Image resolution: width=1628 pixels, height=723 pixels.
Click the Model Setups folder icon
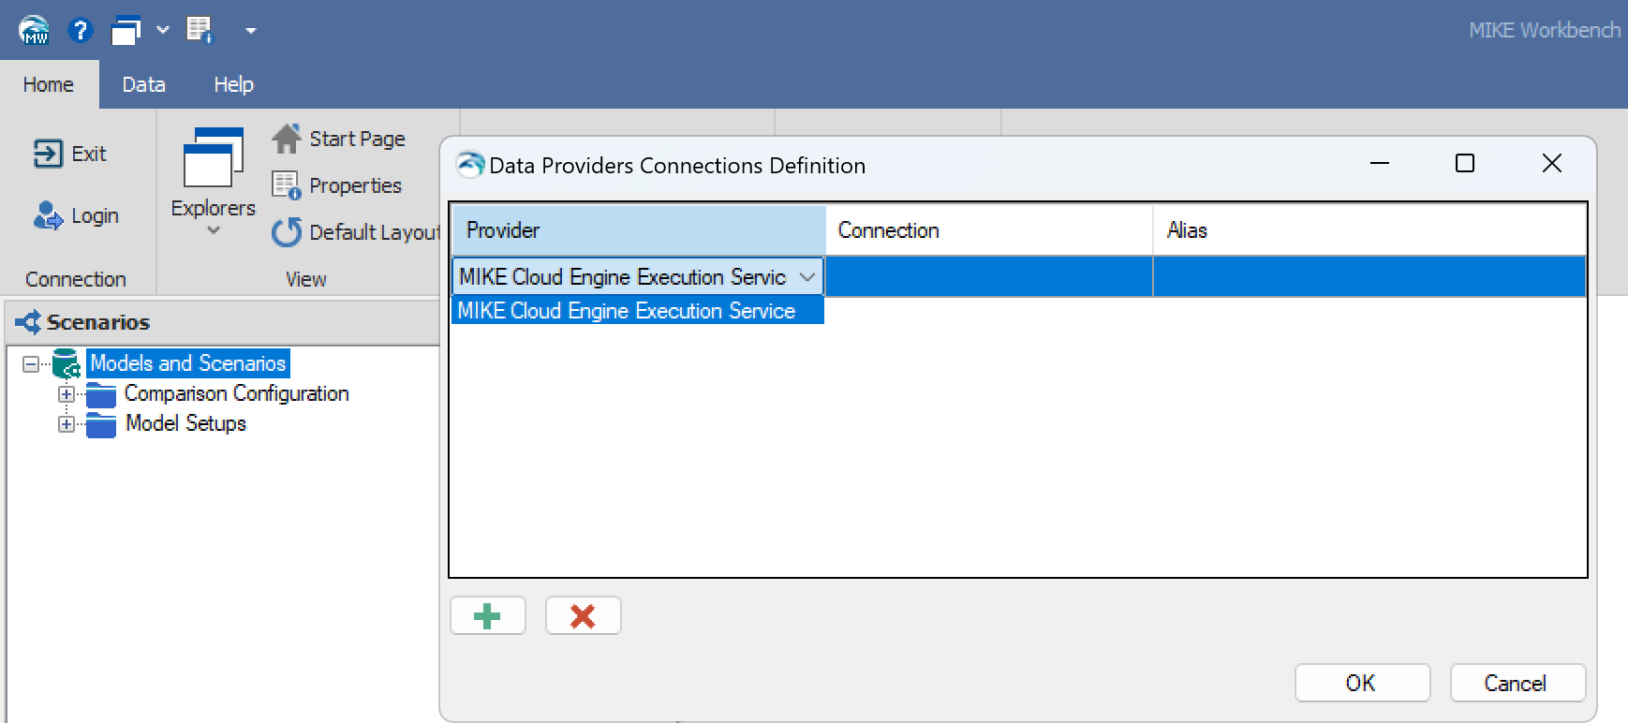click(101, 425)
